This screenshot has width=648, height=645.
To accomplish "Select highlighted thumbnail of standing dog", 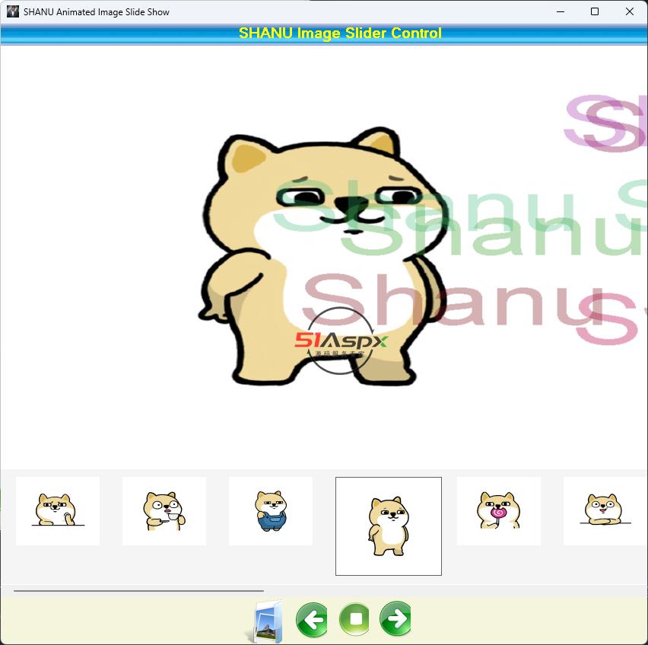I will pos(389,526).
